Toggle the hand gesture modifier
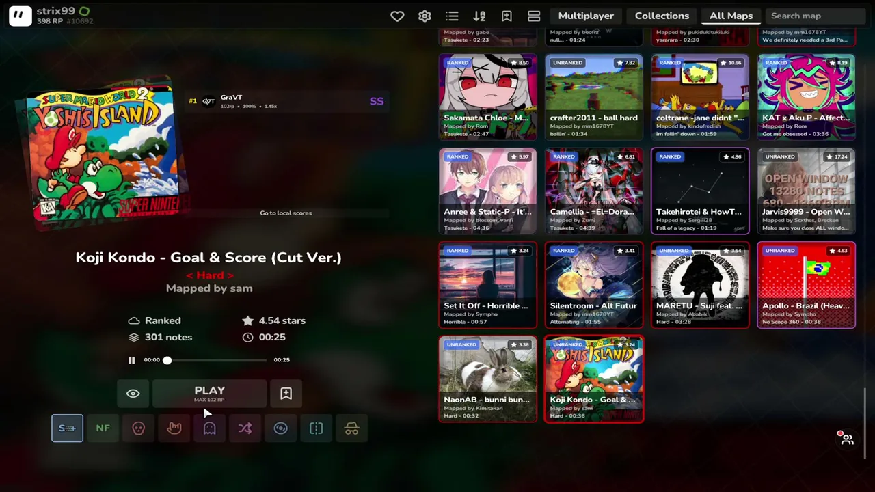This screenshot has height=492, width=875. pos(174,428)
